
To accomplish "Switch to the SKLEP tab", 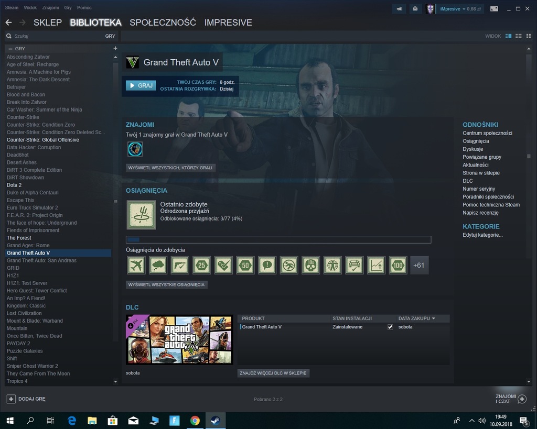I will [48, 23].
